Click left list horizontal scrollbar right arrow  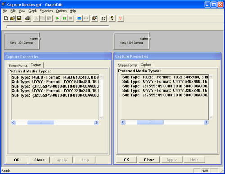96,123
